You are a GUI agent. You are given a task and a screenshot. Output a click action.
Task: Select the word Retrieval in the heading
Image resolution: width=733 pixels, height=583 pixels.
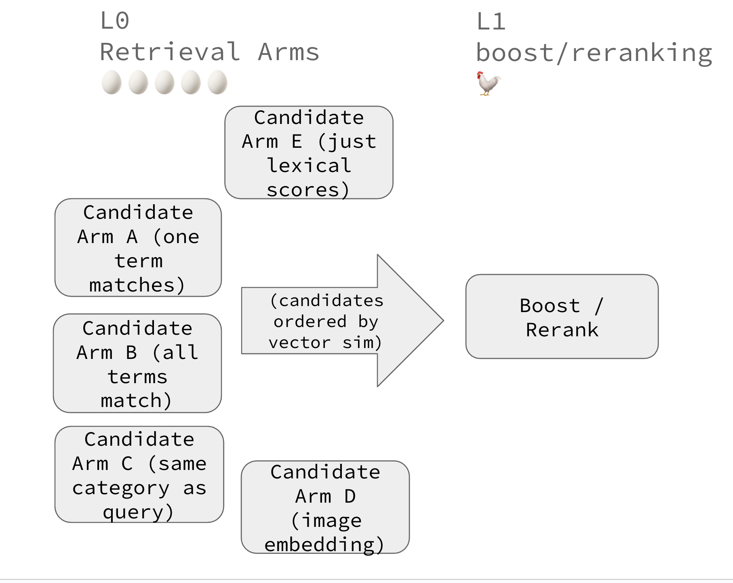pyautogui.click(x=170, y=52)
